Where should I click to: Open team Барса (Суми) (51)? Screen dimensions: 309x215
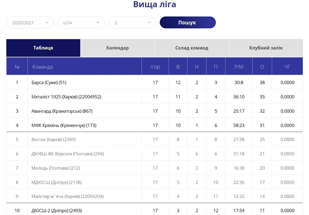[x=49, y=82]
